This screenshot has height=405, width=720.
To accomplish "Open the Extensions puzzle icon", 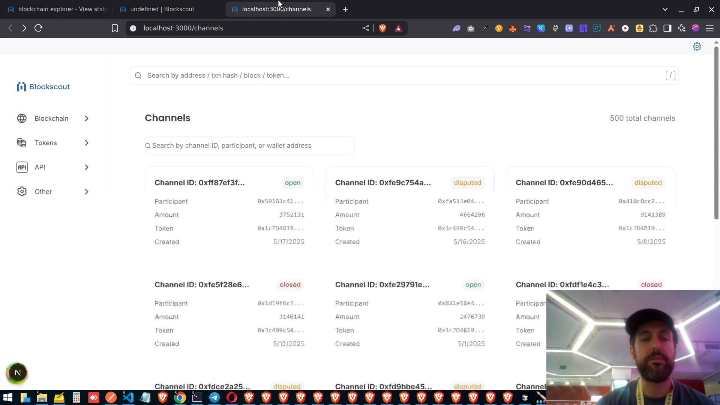I will coord(653,28).
